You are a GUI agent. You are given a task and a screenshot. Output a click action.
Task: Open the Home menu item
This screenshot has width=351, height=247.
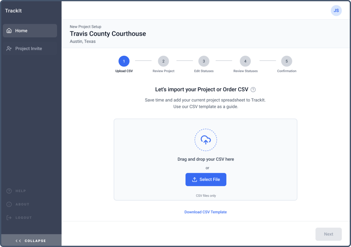30,31
